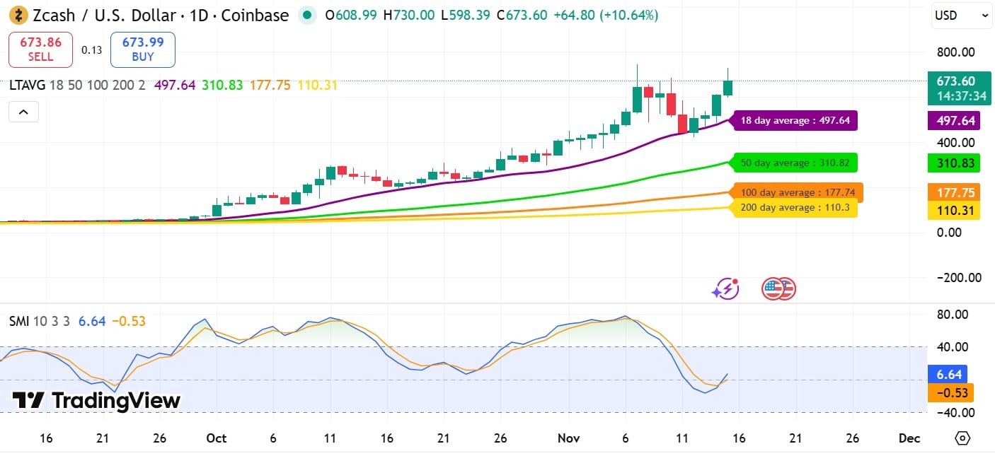The width and height of the screenshot is (995, 456).
Task: Open price scale settings via hexagon icon
Action: pos(962,438)
